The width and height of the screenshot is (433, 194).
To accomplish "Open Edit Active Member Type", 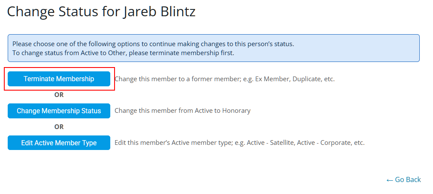I will 59,143.
